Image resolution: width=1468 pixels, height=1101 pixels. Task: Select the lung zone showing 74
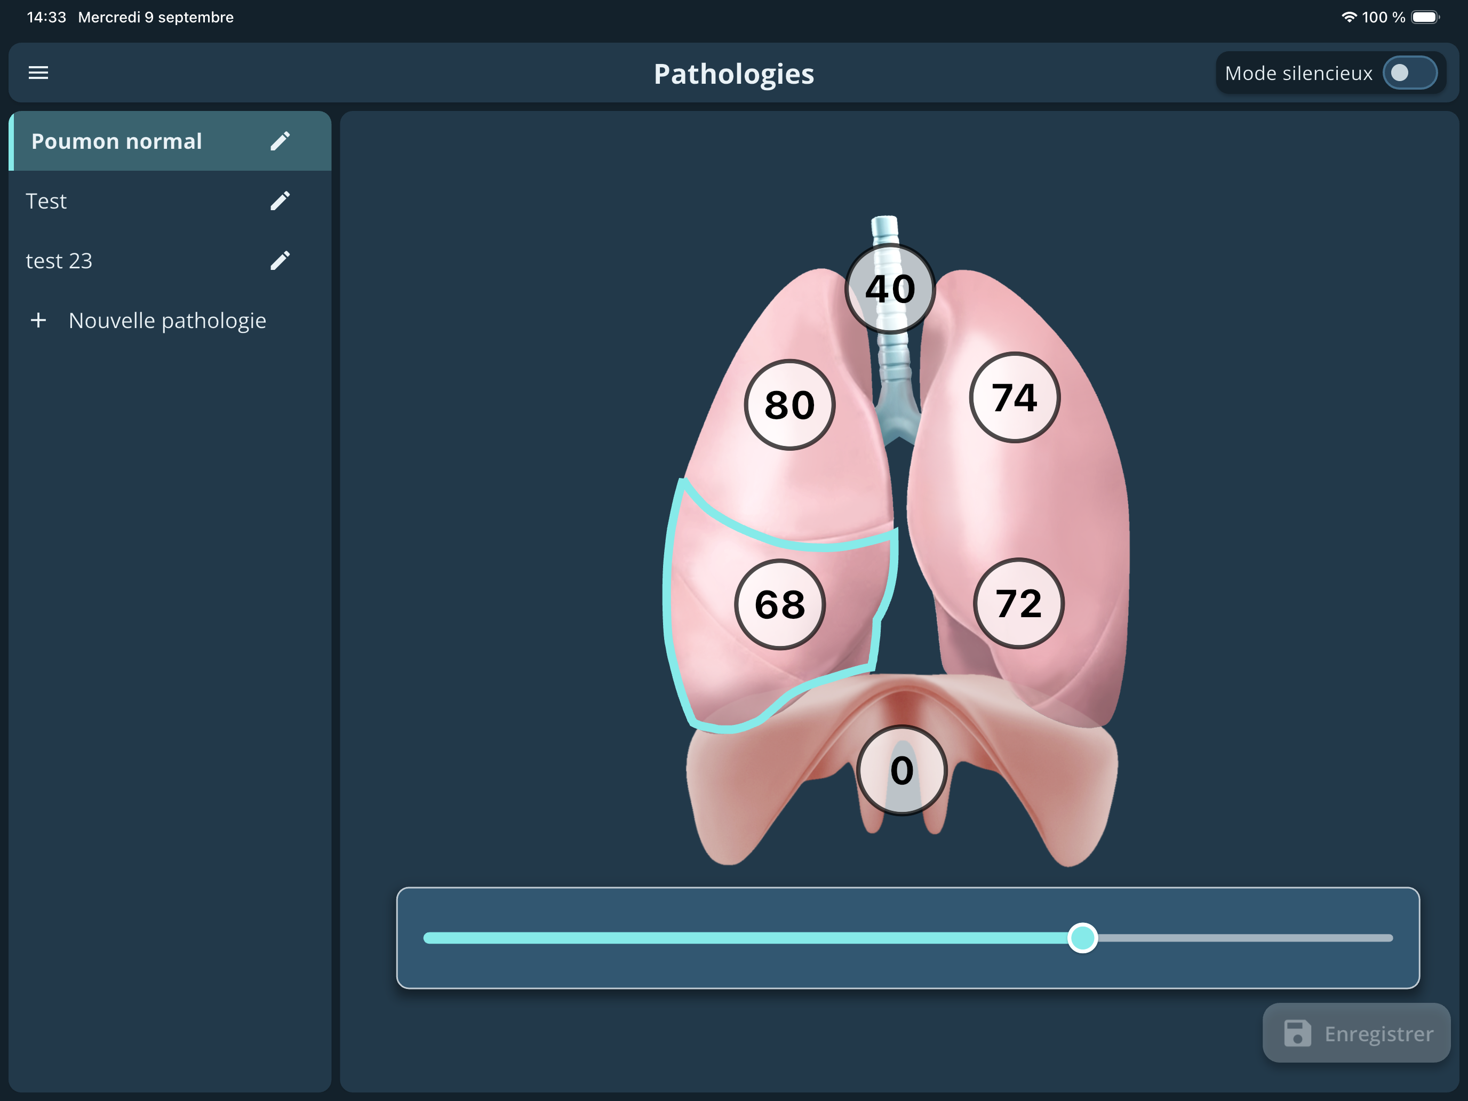tap(1014, 397)
